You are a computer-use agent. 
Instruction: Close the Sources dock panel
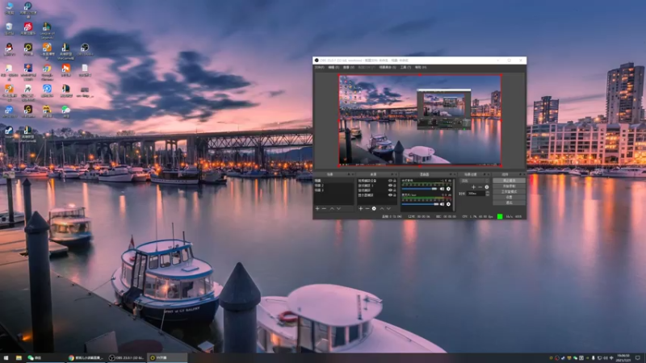pyautogui.click(x=396, y=174)
